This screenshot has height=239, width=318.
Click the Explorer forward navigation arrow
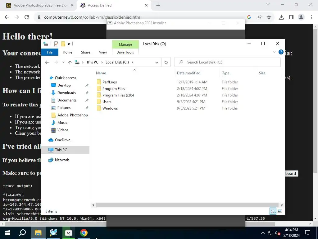(56, 62)
